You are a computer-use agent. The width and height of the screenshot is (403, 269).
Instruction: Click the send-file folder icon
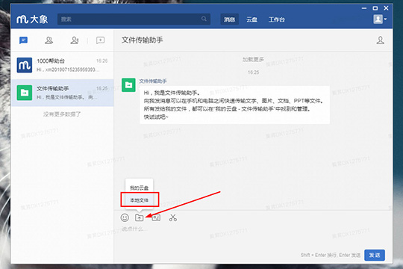coord(140,217)
